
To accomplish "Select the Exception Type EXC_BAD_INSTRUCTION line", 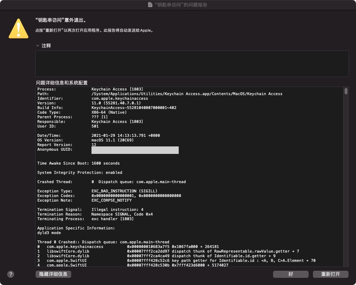I will 97,191.
